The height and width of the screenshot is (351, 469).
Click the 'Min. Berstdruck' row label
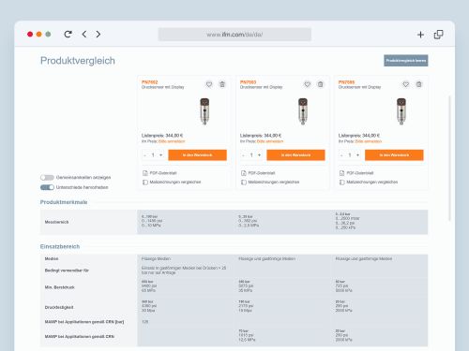[59, 287]
